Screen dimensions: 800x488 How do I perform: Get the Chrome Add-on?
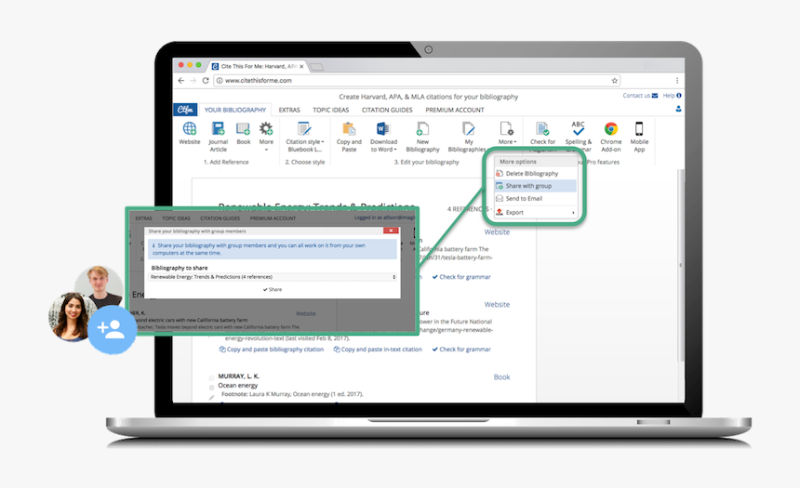coord(611,137)
